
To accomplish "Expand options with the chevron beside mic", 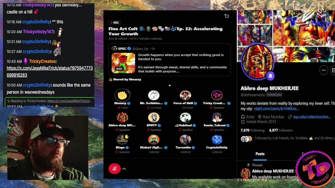I will 124,169.
